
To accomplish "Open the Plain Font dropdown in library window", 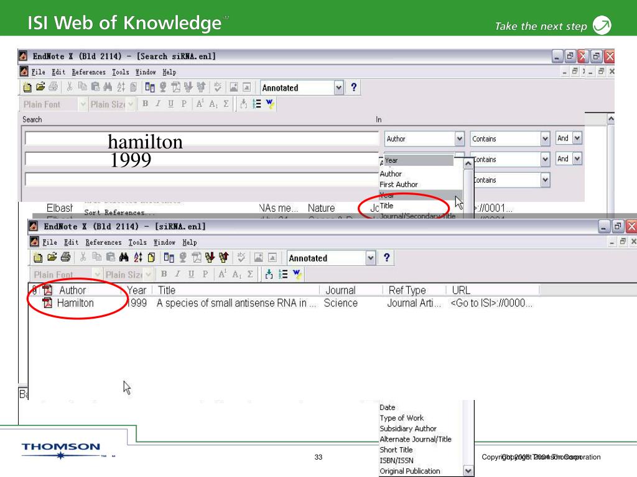I will coord(96,275).
